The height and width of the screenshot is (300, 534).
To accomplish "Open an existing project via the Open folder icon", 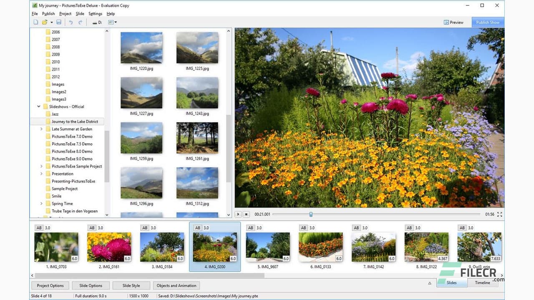I will click(45, 22).
